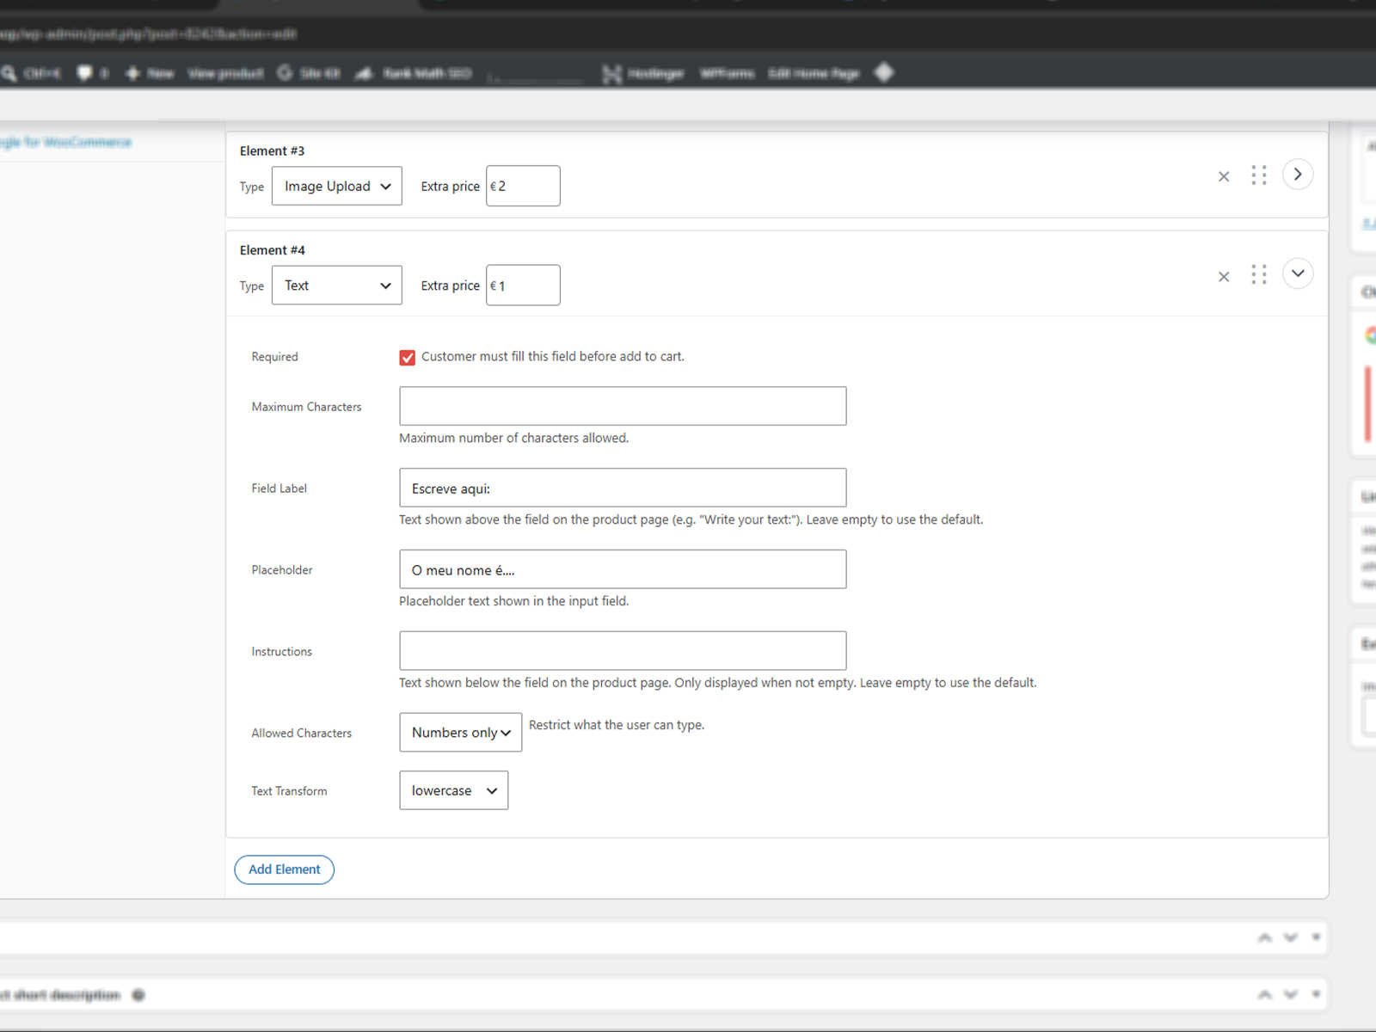Screen dimensions: 1376x1032
Task: Click the search icon in admin bar
Action: [9, 74]
